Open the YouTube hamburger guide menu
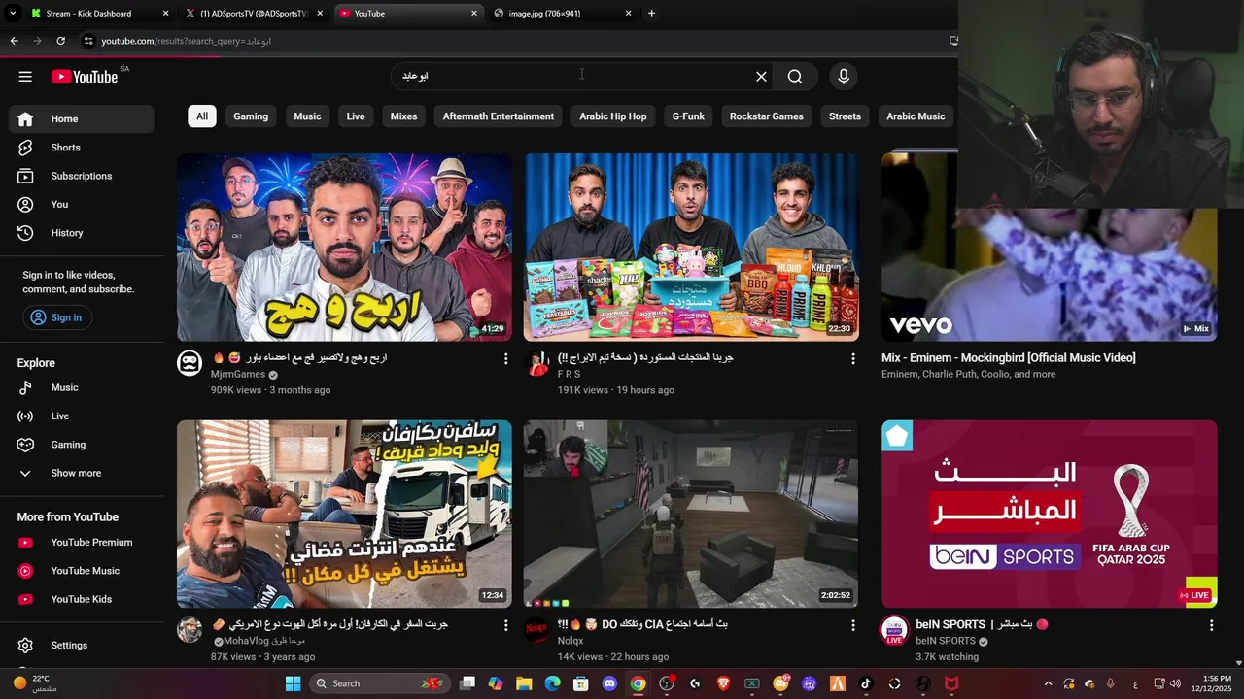This screenshot has height=699, width=1244. point(25,77)
